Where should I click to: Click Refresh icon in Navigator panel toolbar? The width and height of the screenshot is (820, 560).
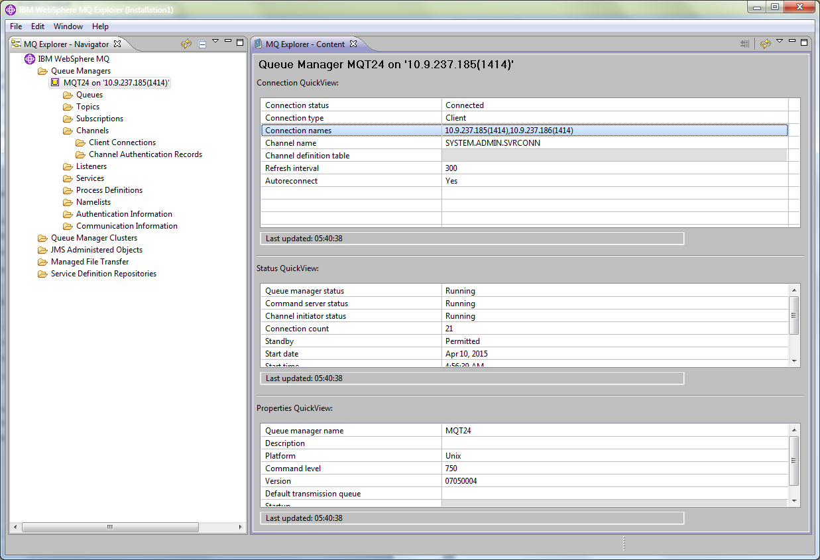pos(186,44)
